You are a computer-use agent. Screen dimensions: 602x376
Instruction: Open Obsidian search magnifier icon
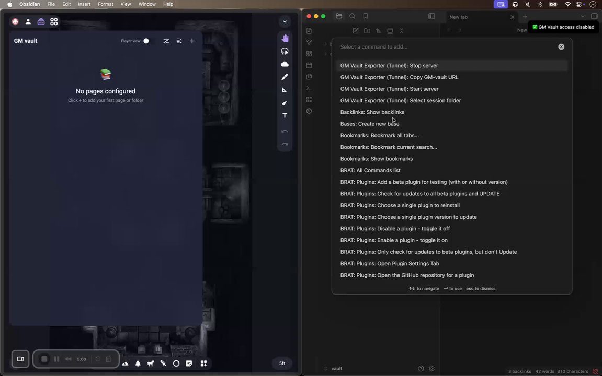point(352,16)
